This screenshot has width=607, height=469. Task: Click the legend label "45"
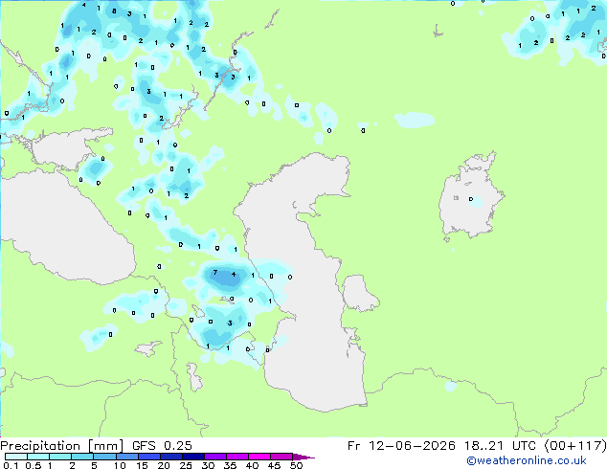coord(274,465)
